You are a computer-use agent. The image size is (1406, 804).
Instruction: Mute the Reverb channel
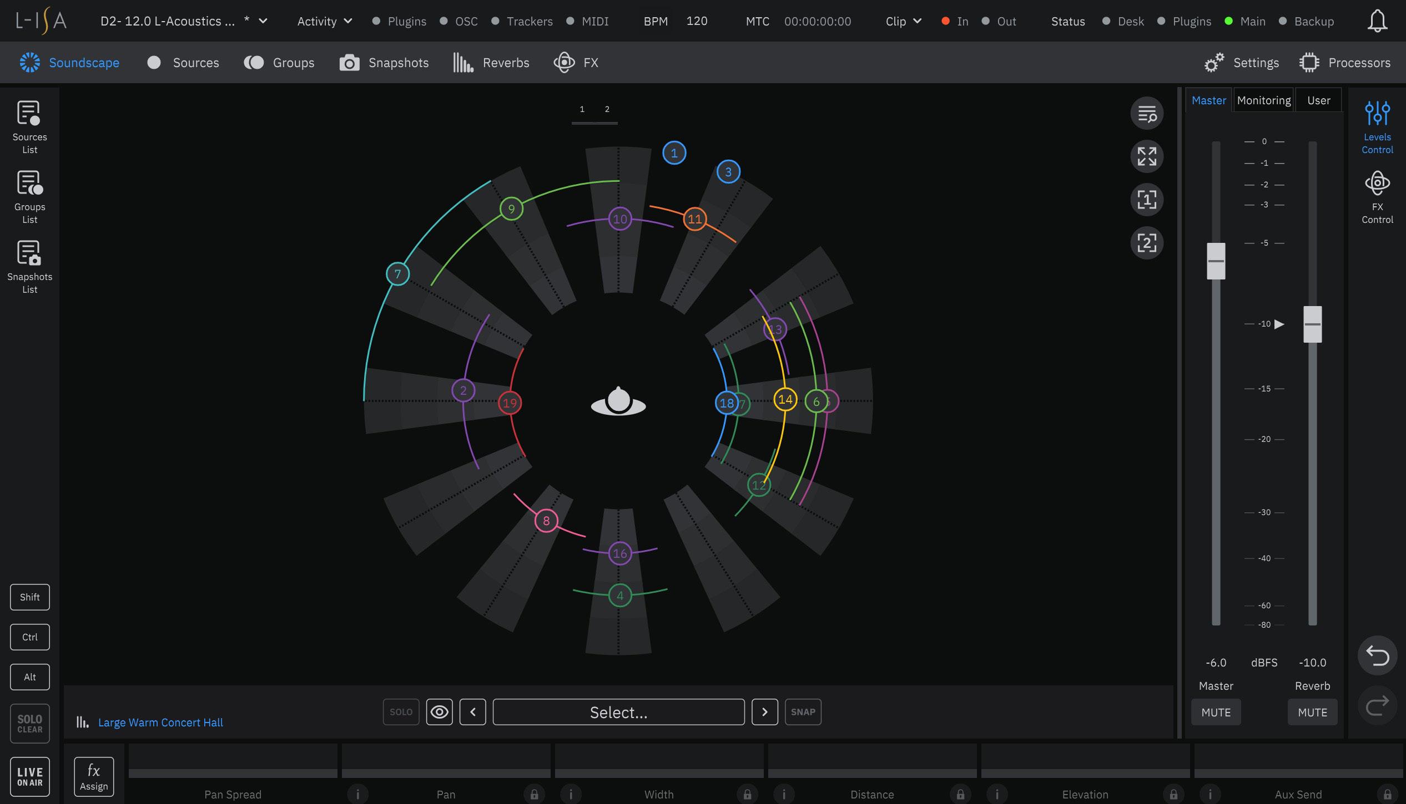1312,713
